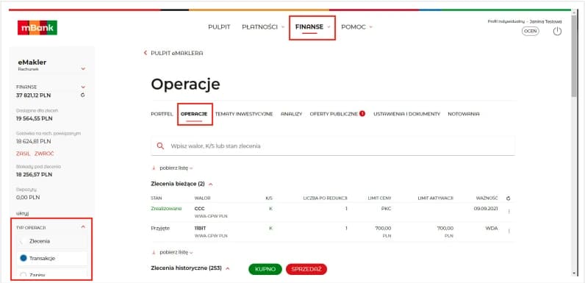Image resolution: width=585 pixels, height=283 pixels.
Task: Click the Zrealizowane status text
Action: (166, 208)
